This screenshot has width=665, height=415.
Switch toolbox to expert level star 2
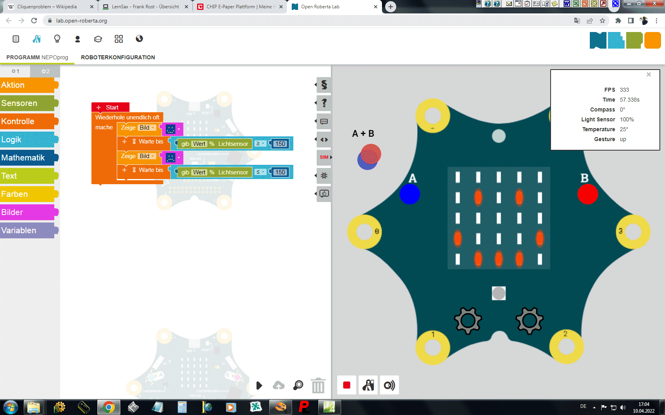45,71
